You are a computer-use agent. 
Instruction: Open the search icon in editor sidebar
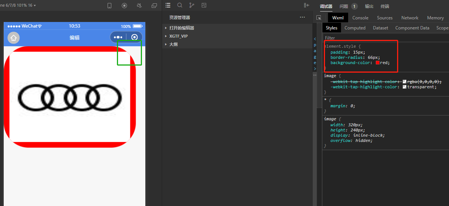(180, 5)
